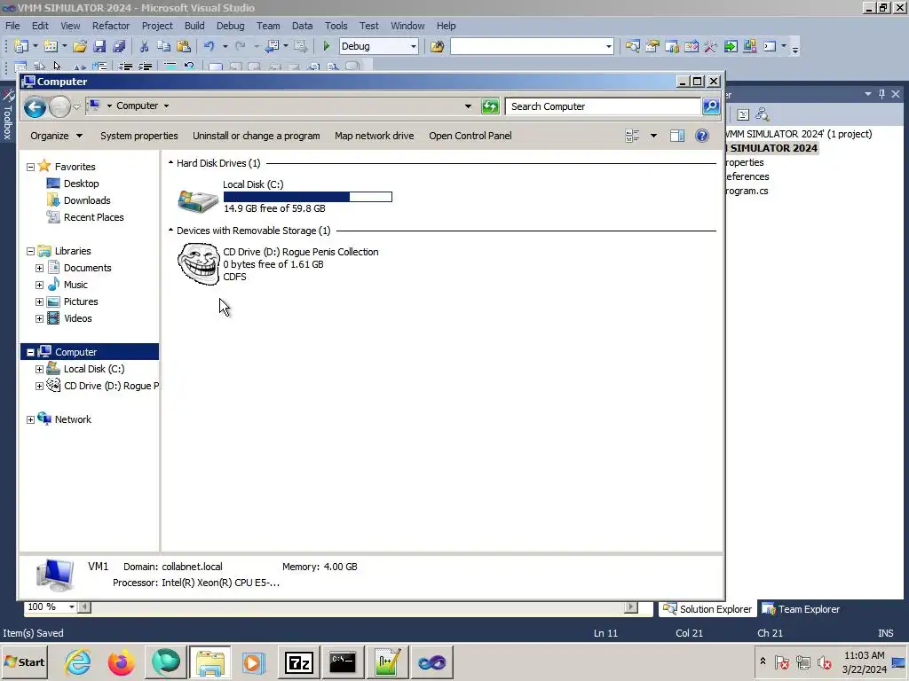Toggle the auto-hide pin of Solution Explorer
Screen dimensions: 909x681
(881, 94)
